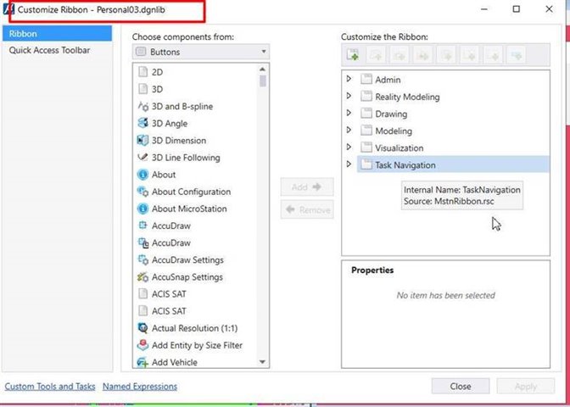Select the 3D Dimension icon in list
The width and height of the screenshot is (570, 407).
click(142, 140)
